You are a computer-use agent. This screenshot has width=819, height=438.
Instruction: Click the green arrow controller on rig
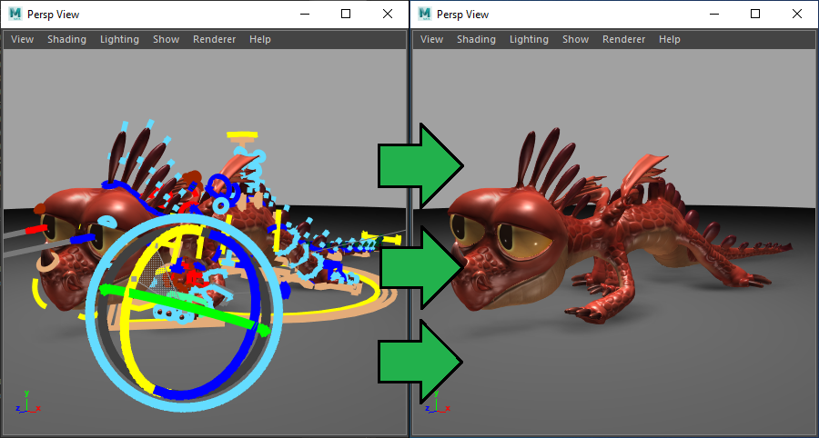(186, 310)
